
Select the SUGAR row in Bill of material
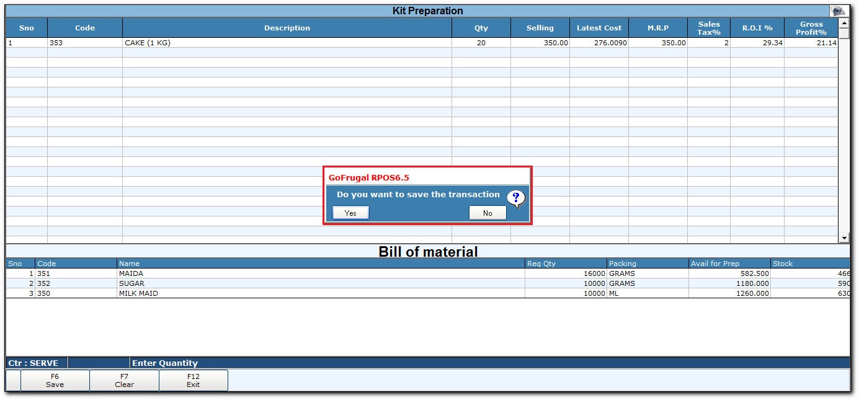(x=428, y=283)
